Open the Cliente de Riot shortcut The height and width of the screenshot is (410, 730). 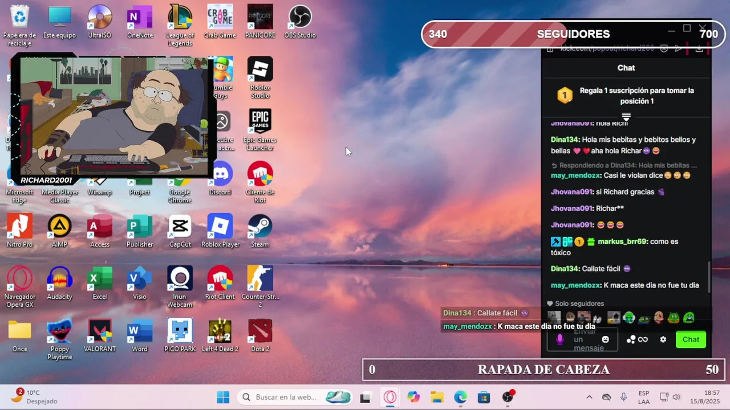pyautogui.click(x=260, y=182)
